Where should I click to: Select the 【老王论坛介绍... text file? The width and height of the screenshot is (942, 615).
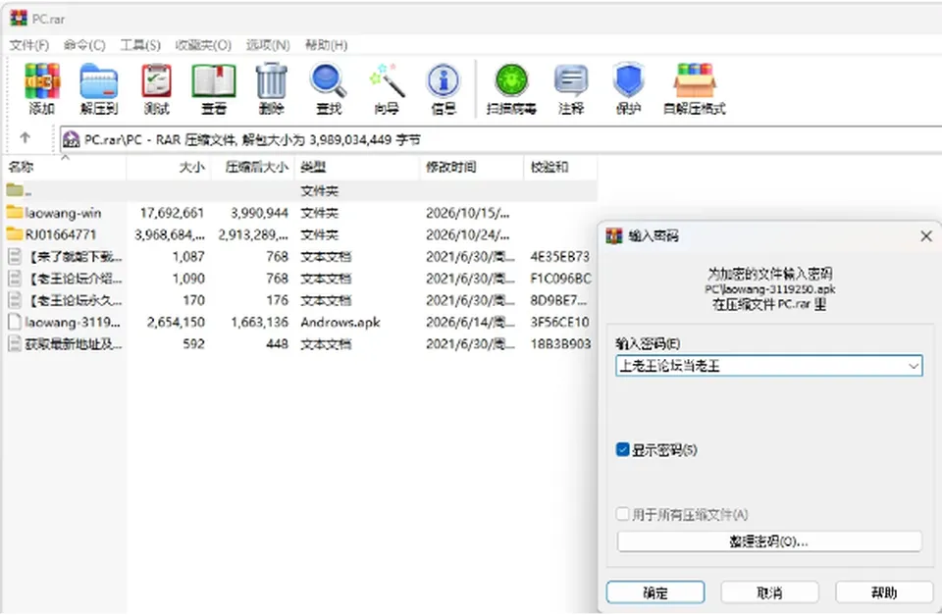(x=65, y=278)
